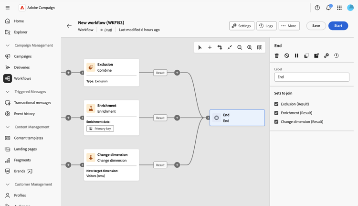The width and height of the screenshot is (358, 206).
Task: Open the apps grid icon
Action: click(339, 8)
